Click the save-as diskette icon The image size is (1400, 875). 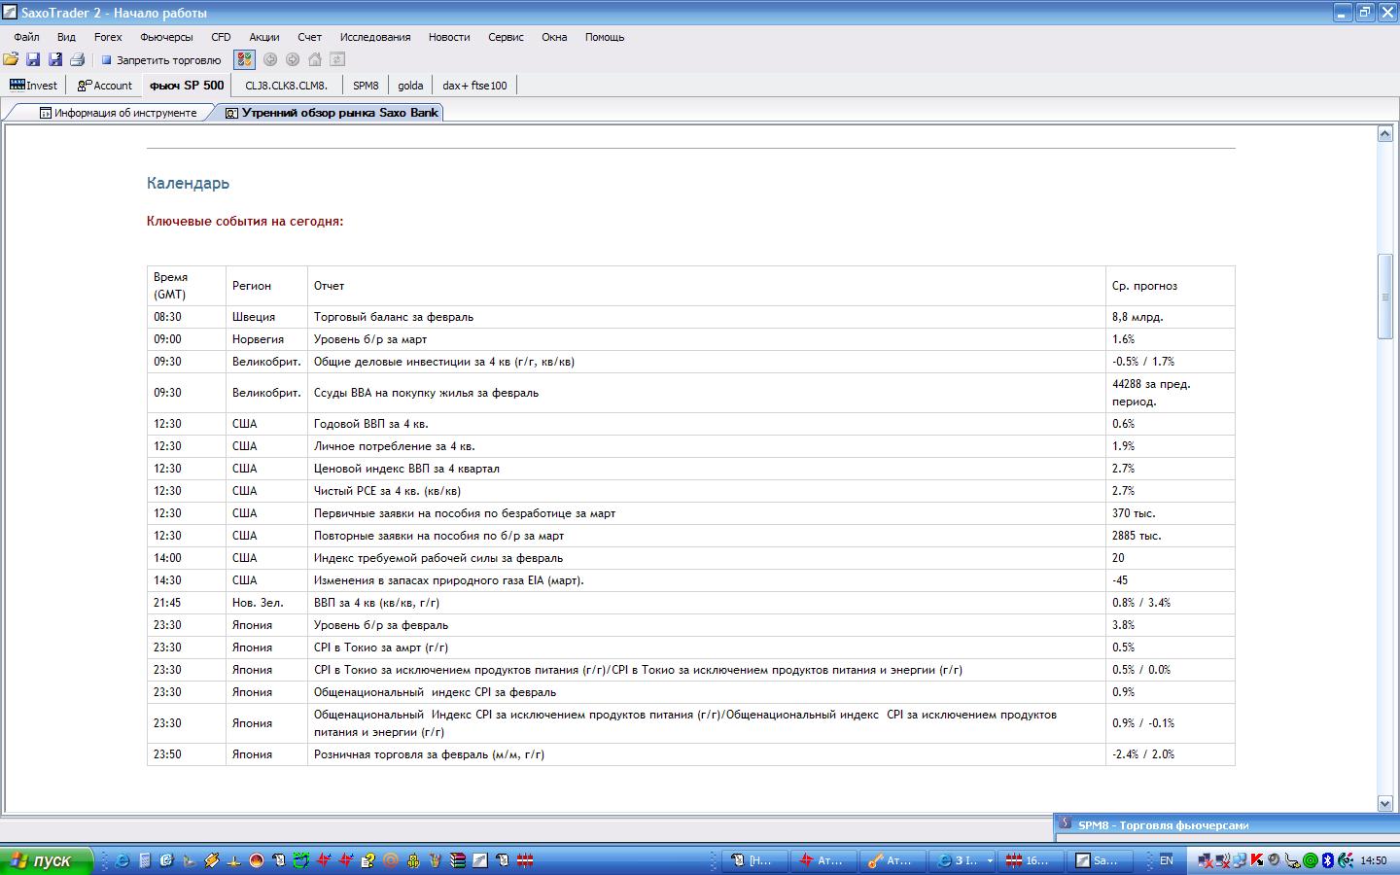[x=54, y=59]
